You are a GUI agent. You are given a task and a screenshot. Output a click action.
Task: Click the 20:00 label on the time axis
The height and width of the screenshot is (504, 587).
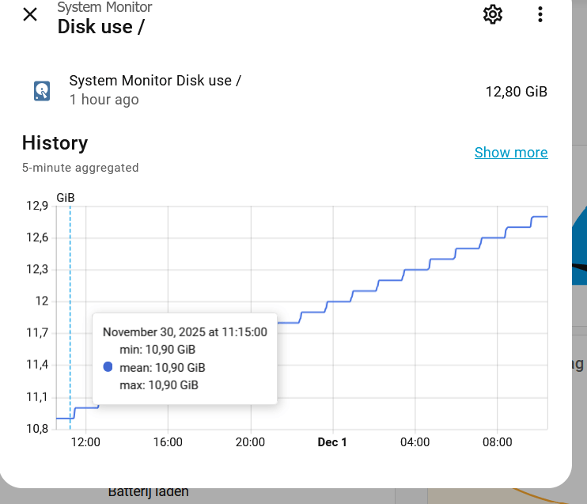[x=250, y=442]
